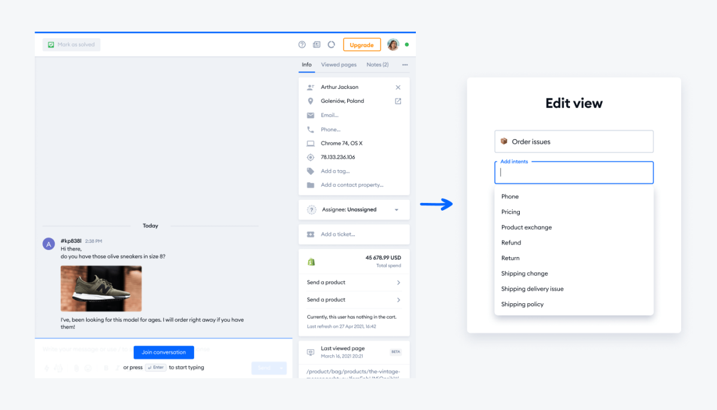Click the tag icon next to Add a tag
The height and width of the screenshot is (410, 717).
coord(310,171)
